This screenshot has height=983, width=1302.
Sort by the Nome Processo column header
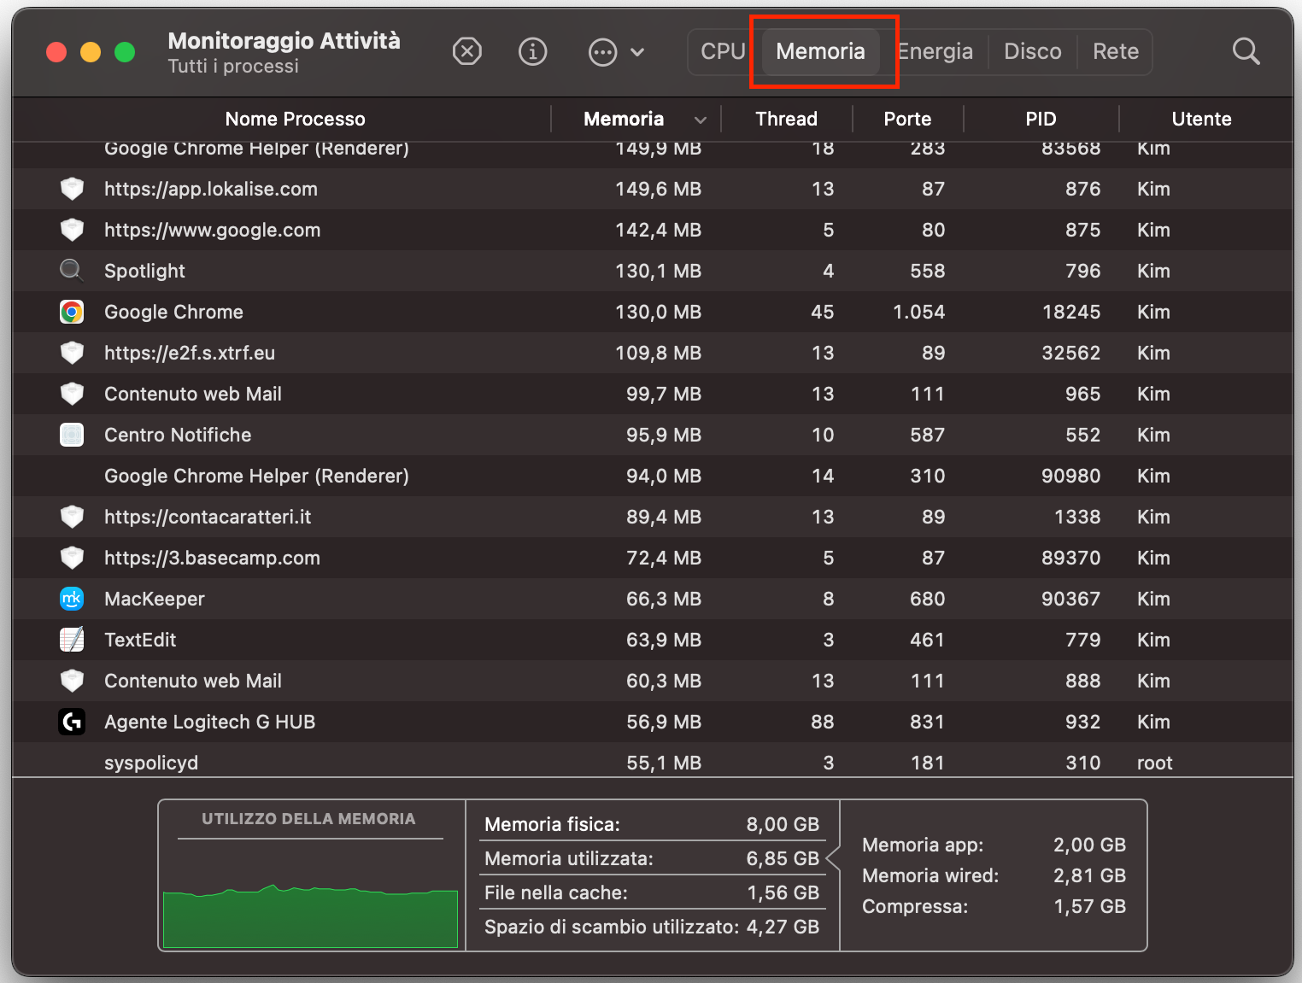[x=295, y=119]
